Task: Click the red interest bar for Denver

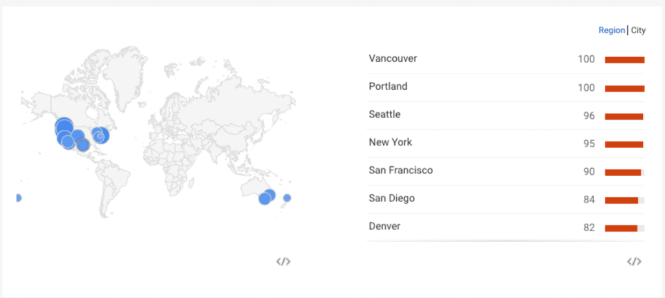Action: (x=621, y=229)
